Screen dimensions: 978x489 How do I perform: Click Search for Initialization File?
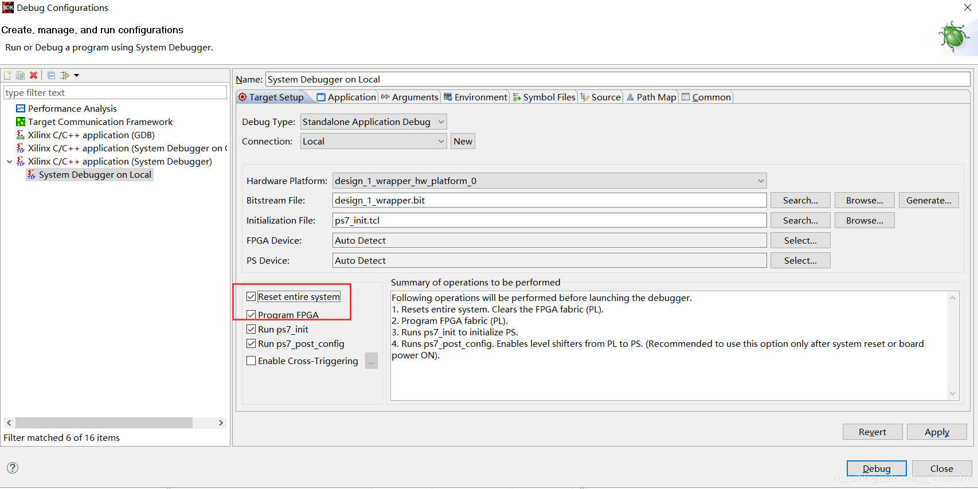point(800,220)
